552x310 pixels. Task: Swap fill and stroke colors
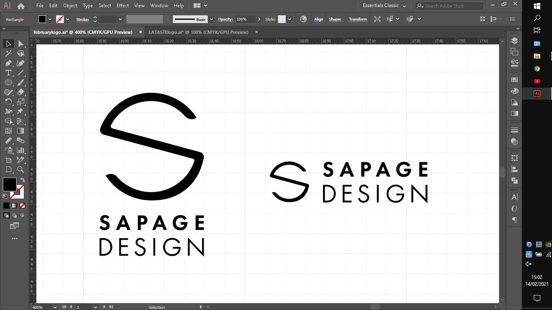[x=23, y=180]
